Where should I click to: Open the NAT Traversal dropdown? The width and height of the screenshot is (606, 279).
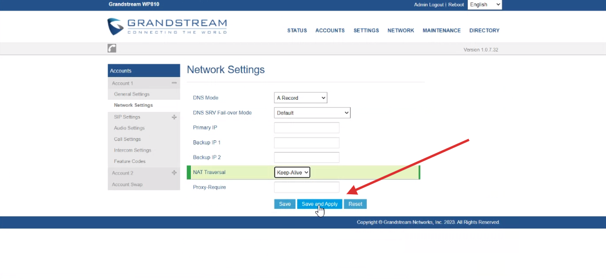point(292,172)
